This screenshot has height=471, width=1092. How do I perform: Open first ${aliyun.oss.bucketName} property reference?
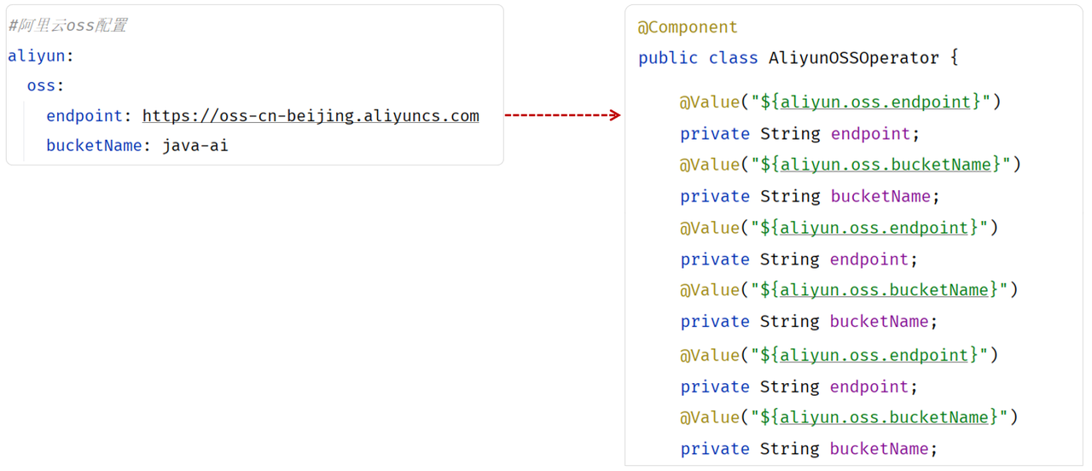[x=881, y=165]
